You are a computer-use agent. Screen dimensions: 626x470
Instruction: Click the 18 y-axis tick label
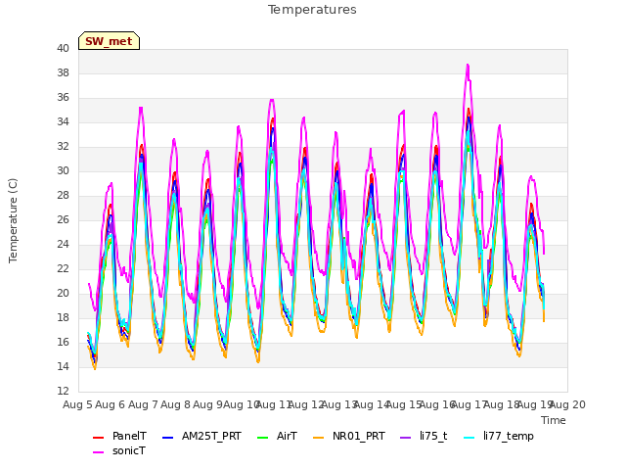63,317
